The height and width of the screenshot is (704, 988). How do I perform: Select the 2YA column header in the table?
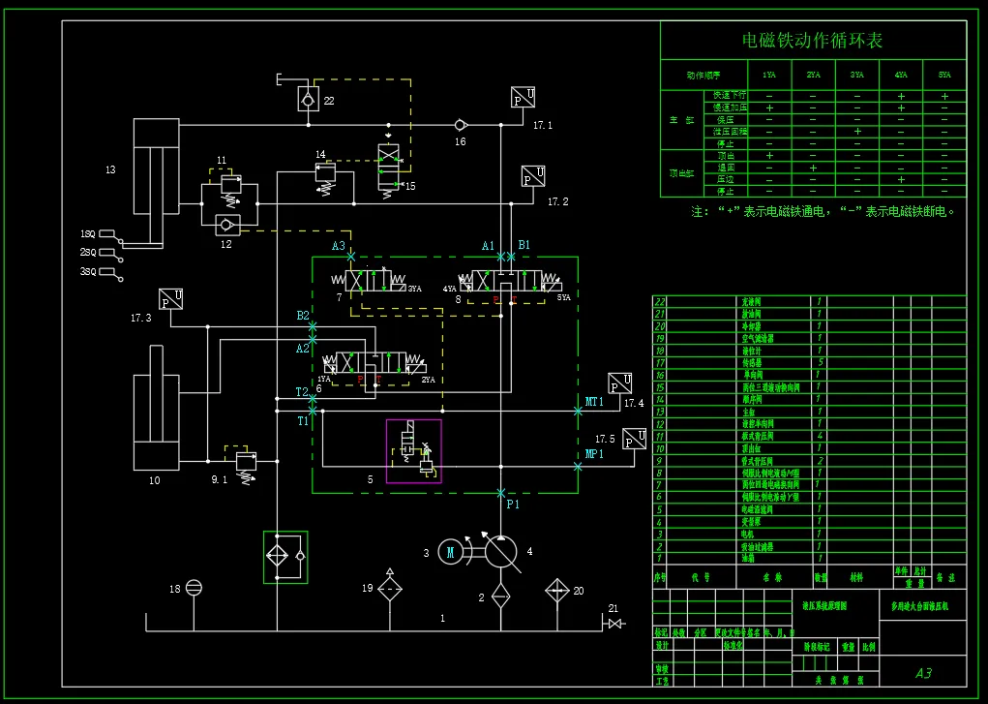point(814,76)
